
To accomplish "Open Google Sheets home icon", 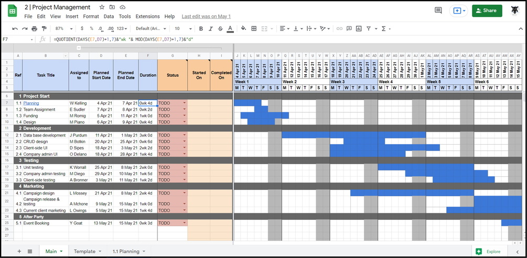I will [x=13, y=11].
